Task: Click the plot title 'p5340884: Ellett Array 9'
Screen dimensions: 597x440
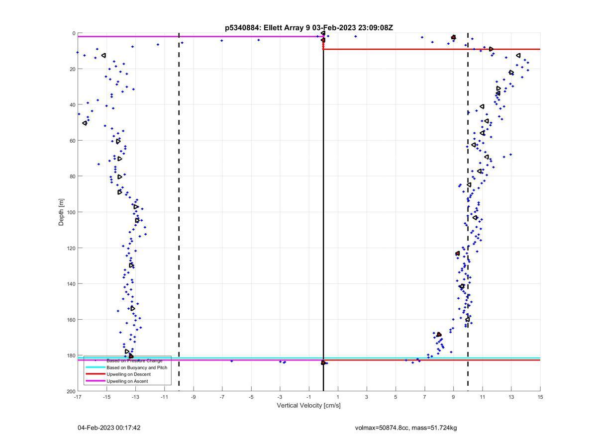Action: (268, 28)
